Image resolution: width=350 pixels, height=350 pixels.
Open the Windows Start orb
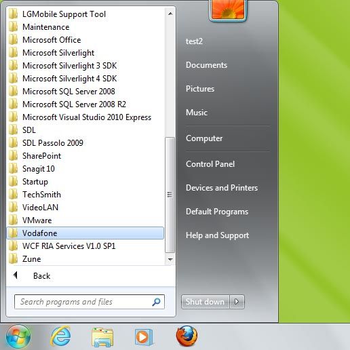18,337
